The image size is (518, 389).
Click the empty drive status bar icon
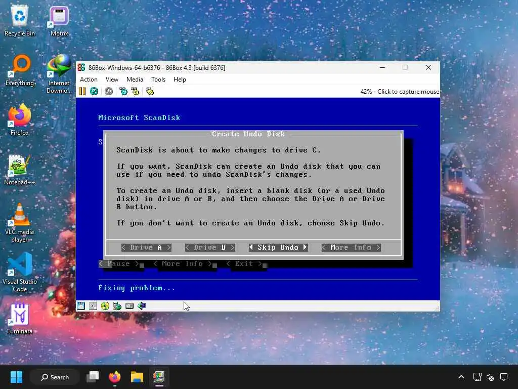[93, 306]
